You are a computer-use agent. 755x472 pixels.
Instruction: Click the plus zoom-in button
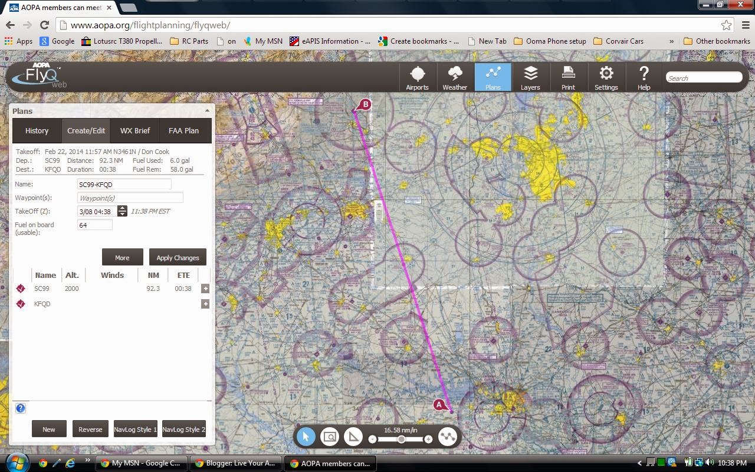[428, 439]
